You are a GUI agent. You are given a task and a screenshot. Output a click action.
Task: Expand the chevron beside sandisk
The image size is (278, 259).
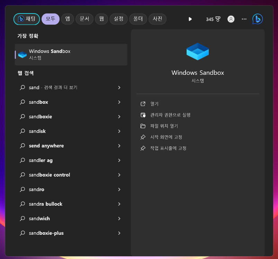click(119, 131)
